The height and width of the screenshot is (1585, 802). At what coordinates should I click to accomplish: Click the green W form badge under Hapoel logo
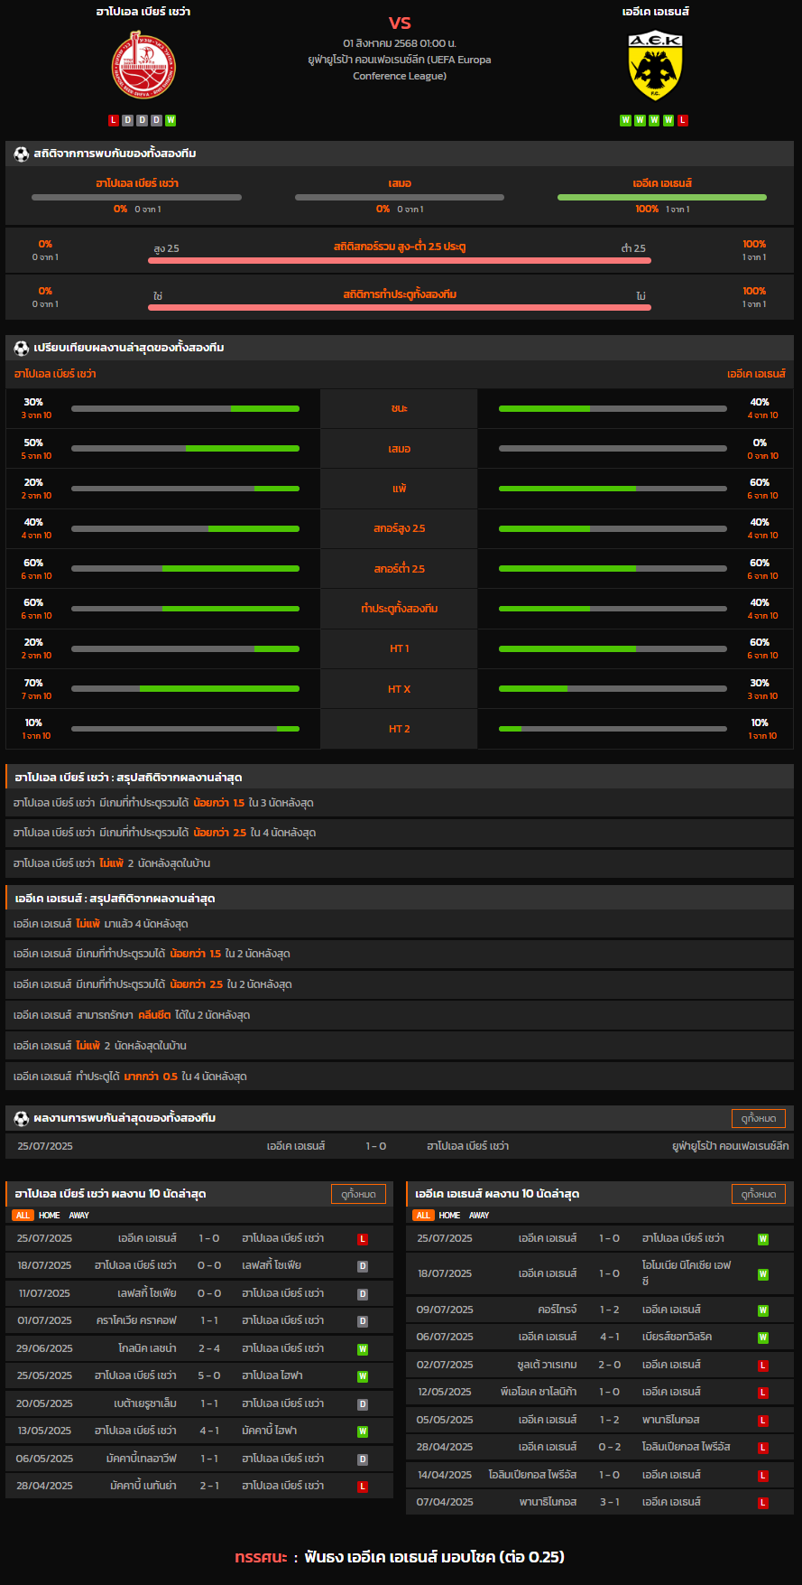click(171, 120)
